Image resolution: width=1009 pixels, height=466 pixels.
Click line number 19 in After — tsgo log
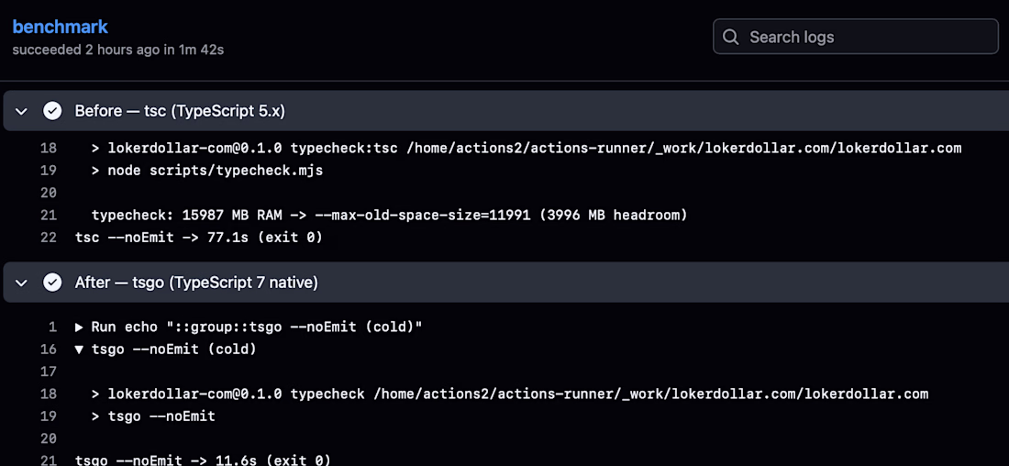(x=49, y=416)
